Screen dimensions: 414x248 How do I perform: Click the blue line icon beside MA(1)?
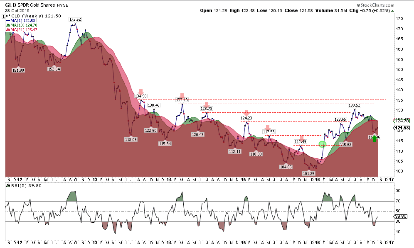click(8, 21)
